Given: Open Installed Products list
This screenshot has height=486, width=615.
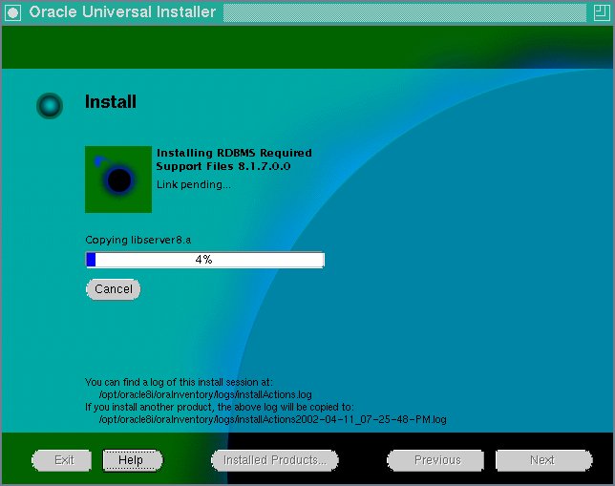Looking at the screenshot, I should tap(275, 460).
